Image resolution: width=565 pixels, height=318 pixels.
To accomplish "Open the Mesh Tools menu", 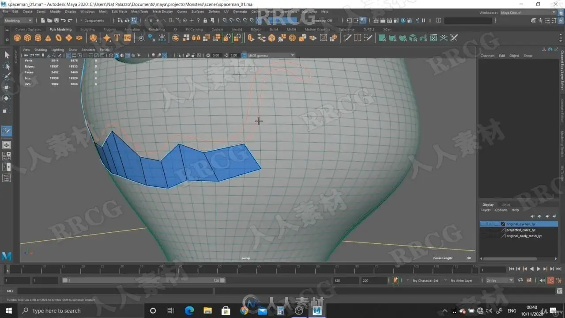I will [x=139, y=11].
